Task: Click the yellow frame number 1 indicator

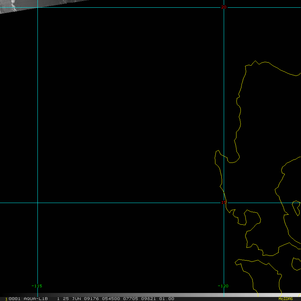Action: click(x=6, y=299)
